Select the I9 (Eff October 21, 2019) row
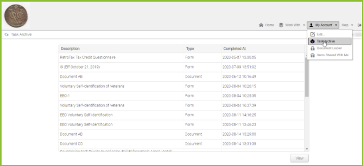The width and height of the screenshot is (363, 166). click(x=182, y=67)
